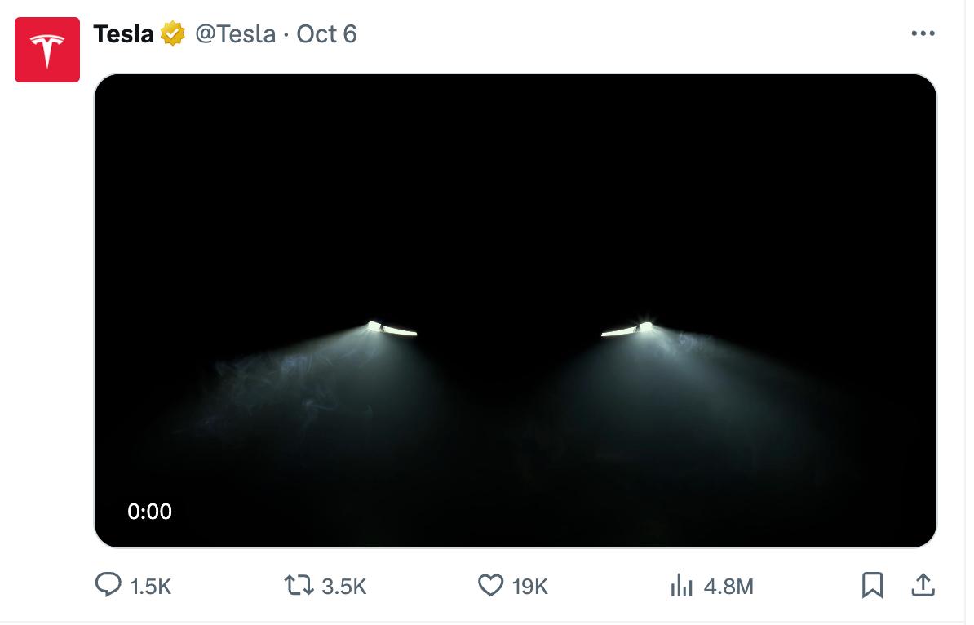Click the 4.8M views count
Viewport: 974px width, 625px height.
pyautogui.click(x=728, y=586)
